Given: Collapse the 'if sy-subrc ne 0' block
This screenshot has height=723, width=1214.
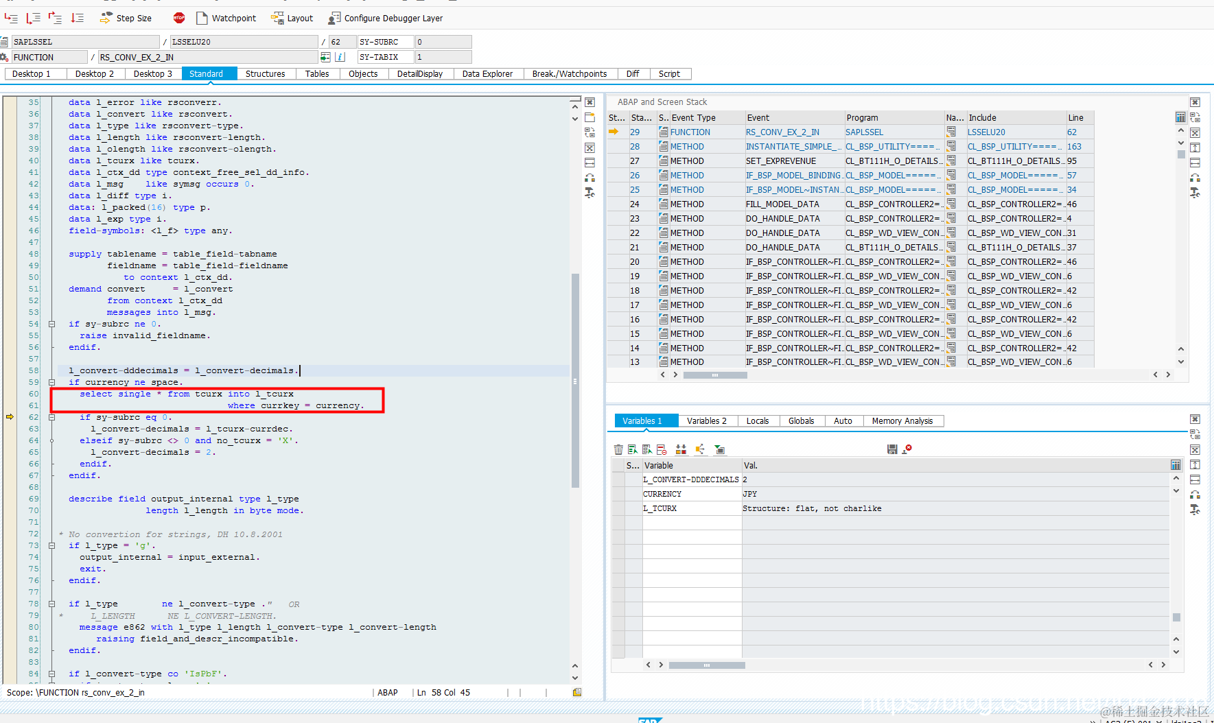Looking at the screenshot, I should (x=51, y=324).
